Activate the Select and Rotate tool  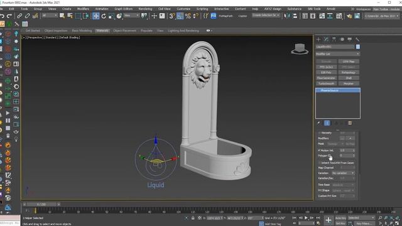[x=104, y=16]
